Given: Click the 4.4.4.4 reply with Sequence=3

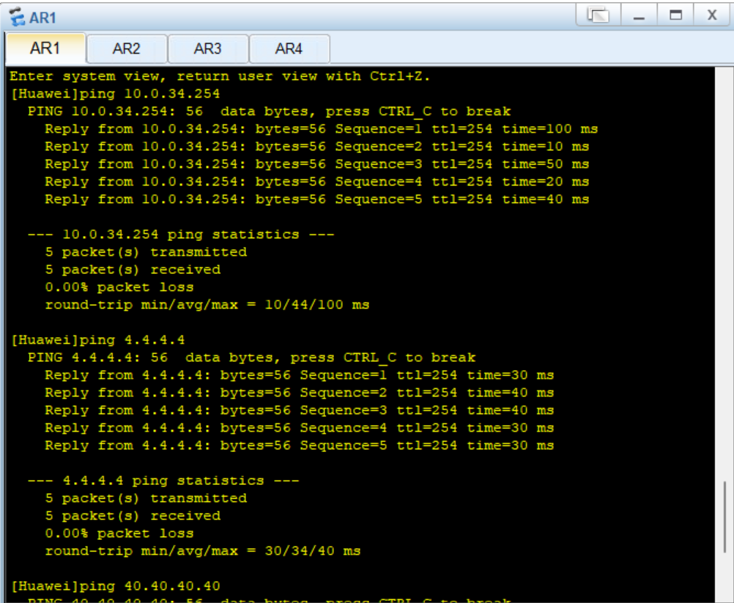Looking at the screenshot, I should (299, 410).
